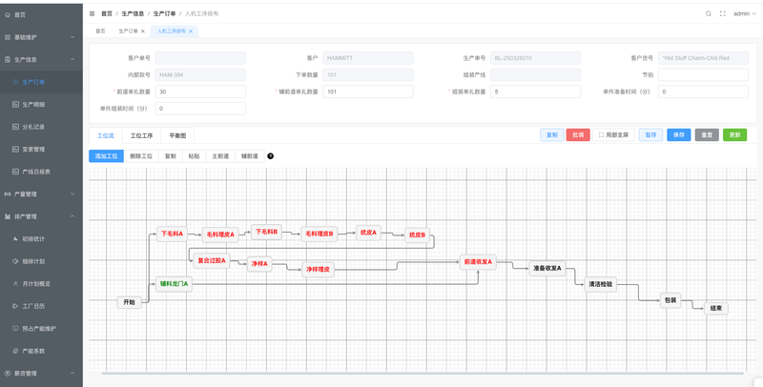Click 粘贴 in the station toolbar
Viewport: 763px width, 387px height.
pos(194,156)
